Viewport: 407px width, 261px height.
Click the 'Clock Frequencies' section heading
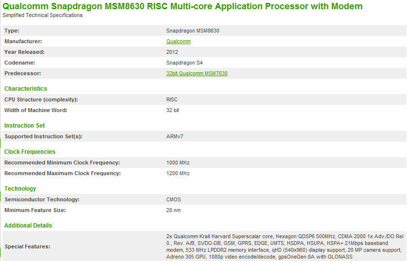pos(30,152)
